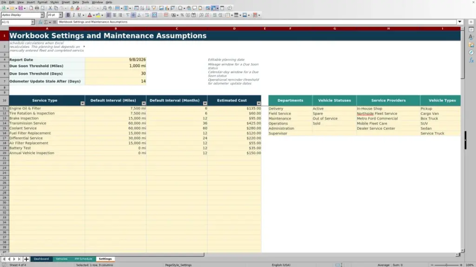Click the Insert Comment icon

pyautogui.click(x=195, y=8)
